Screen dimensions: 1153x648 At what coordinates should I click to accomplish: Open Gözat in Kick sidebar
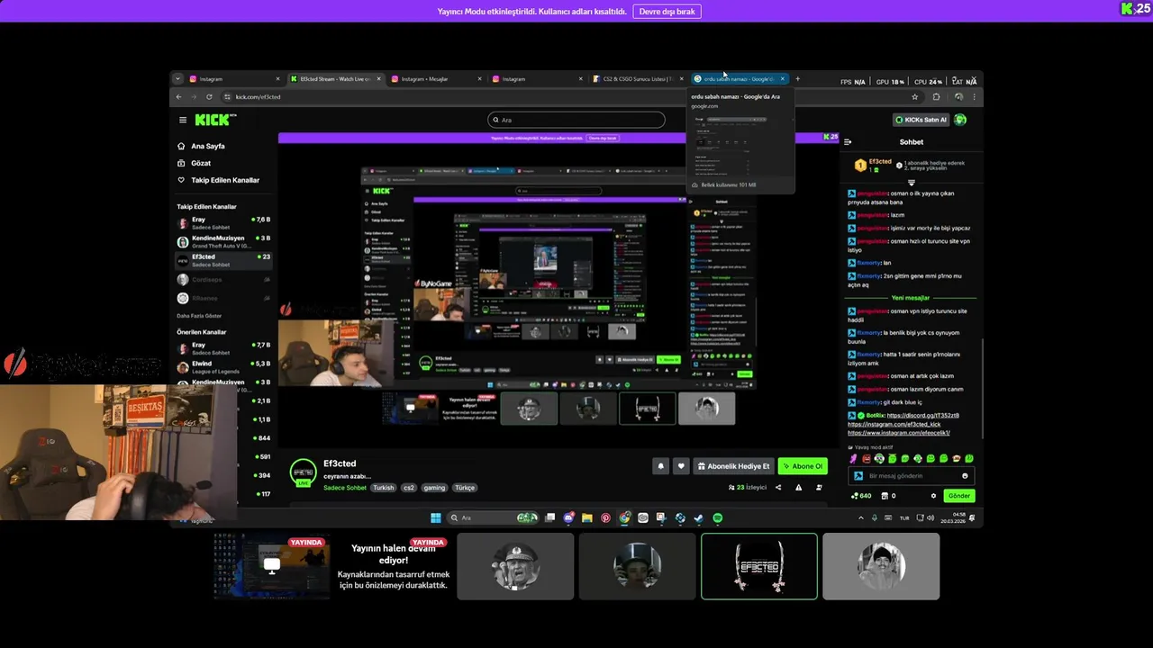200,163
